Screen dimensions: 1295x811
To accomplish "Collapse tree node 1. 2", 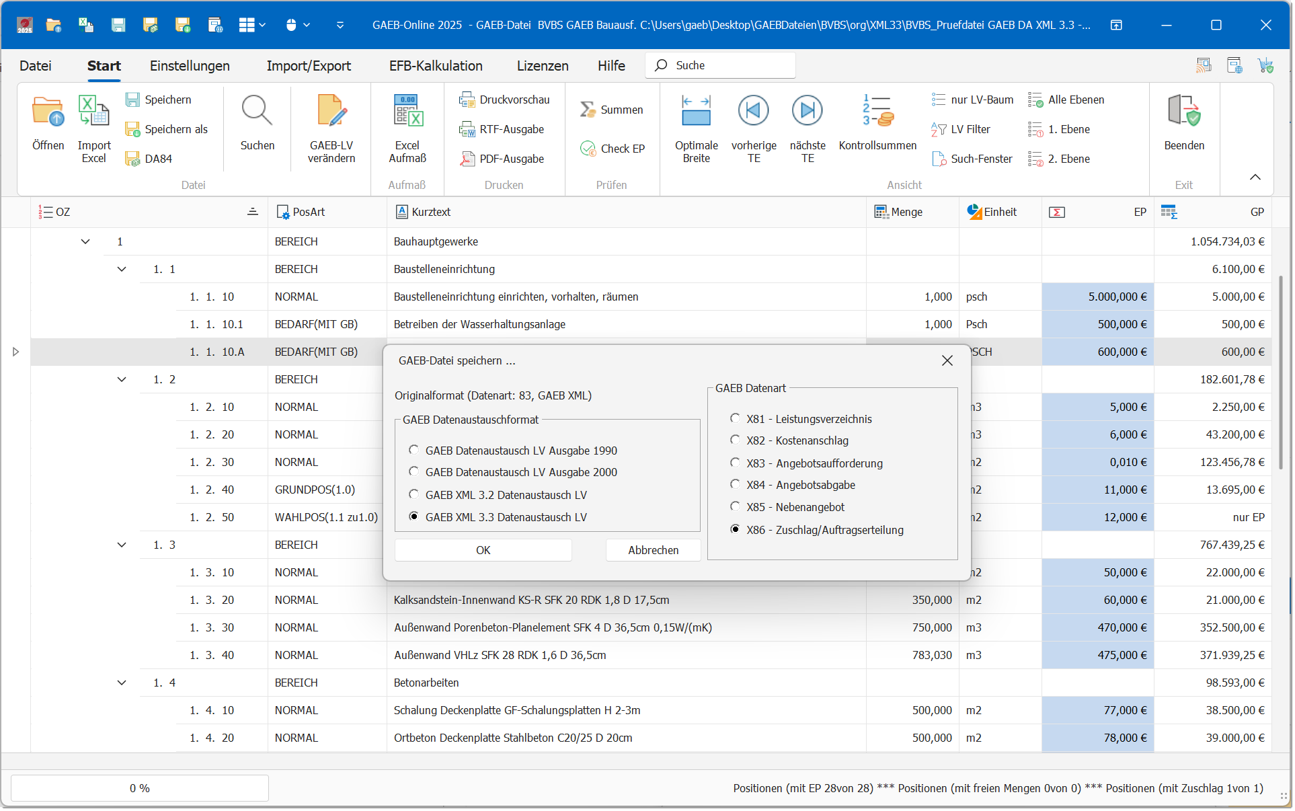I will tap(122, 379).
